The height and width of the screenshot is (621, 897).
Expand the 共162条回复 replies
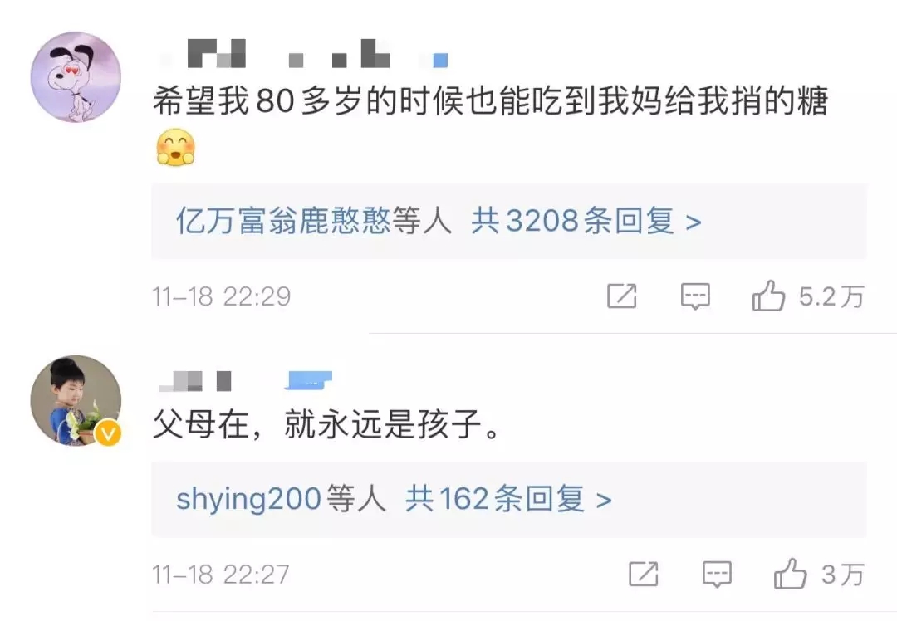508,499
